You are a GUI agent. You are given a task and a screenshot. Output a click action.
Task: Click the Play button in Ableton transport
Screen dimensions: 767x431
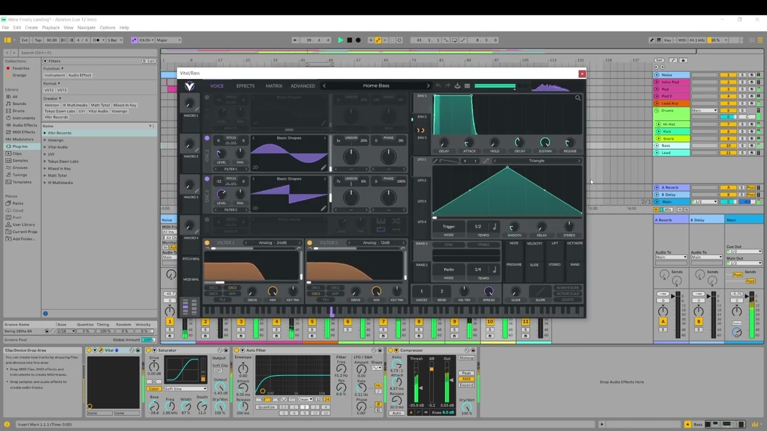pyautogui.click(x=340, y=40)
